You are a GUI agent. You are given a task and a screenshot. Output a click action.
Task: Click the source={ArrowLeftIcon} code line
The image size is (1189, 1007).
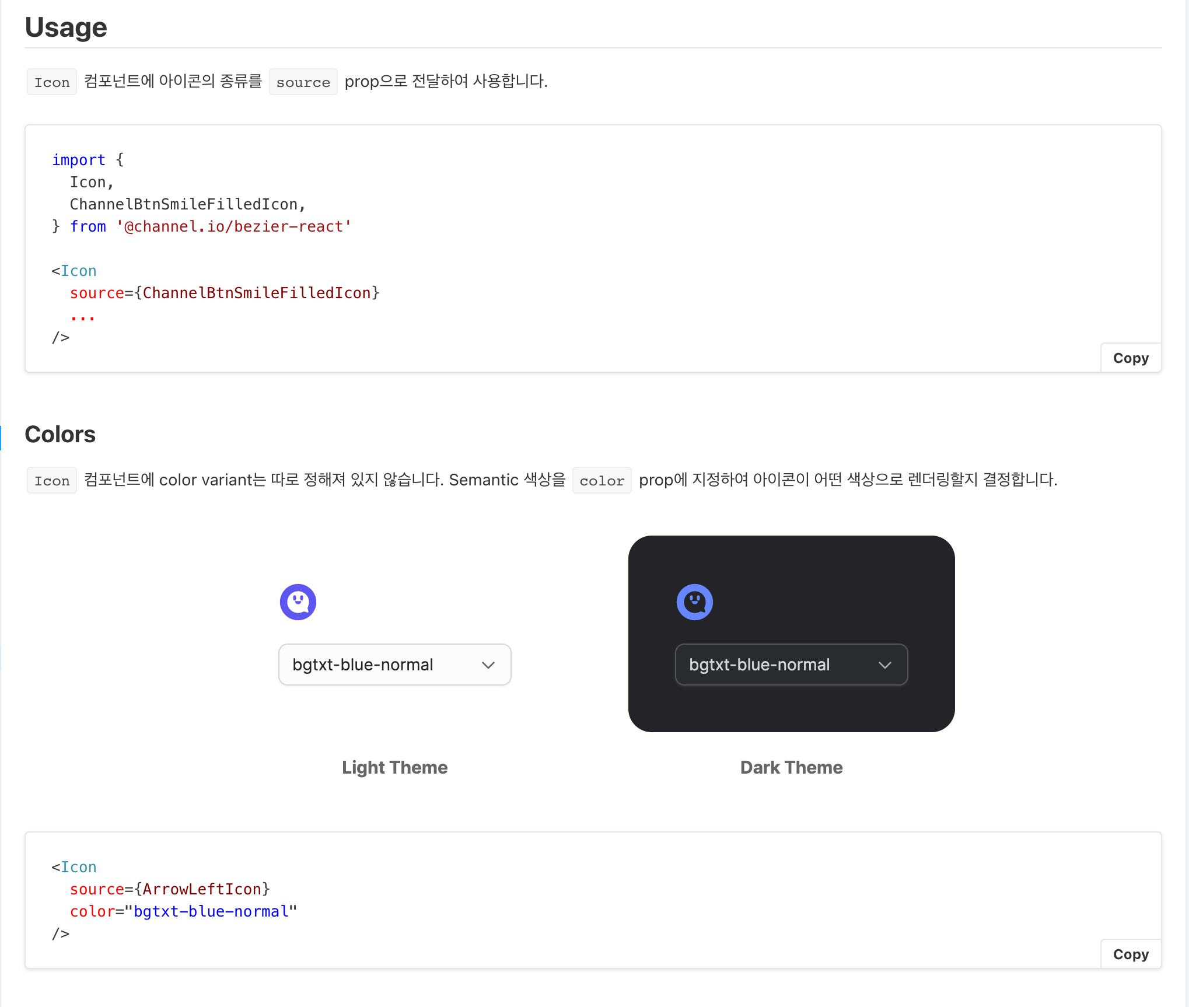pos(169,889)
